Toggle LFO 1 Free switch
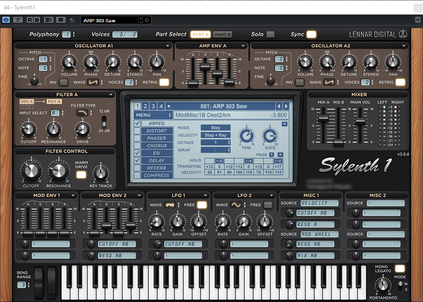Image resolution: width=423 pixels, height=302 pixels. pyautogui.click(x=202, y=205)
